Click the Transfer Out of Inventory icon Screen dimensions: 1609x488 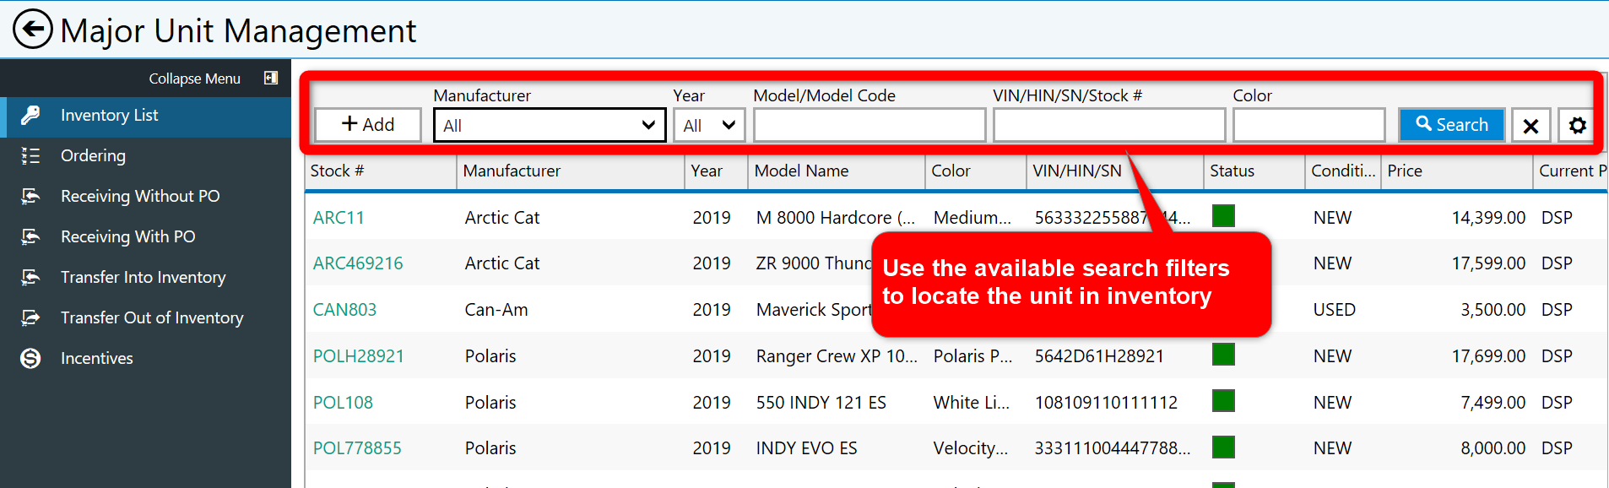30,317
